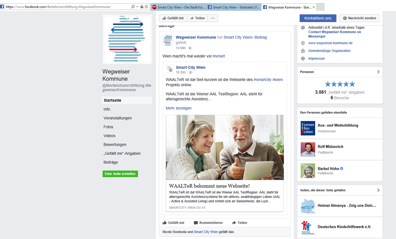Image resolution: width=396 pixels, height=239 pixels.
Task: Open Videos in the sidebar
Action: tap(109, 136)
